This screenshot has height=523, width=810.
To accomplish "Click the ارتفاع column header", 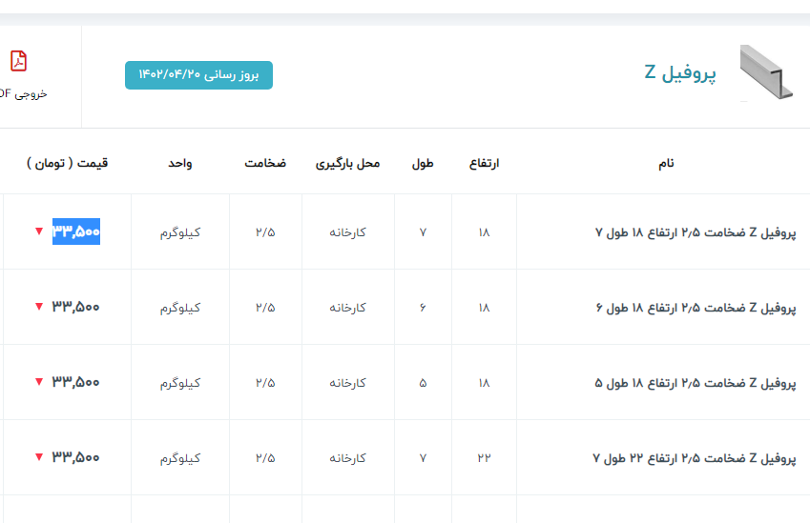I will click(x=484, y=164).
